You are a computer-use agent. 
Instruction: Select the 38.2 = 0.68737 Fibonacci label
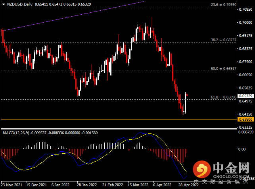coord(224,40)
